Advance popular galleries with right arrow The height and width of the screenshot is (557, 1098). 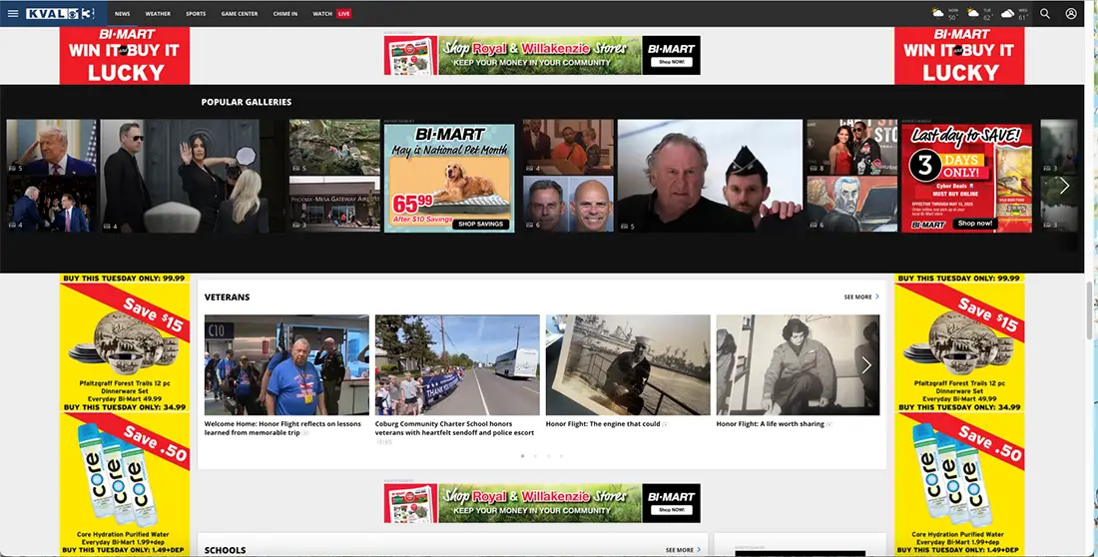pos(1064,186)
